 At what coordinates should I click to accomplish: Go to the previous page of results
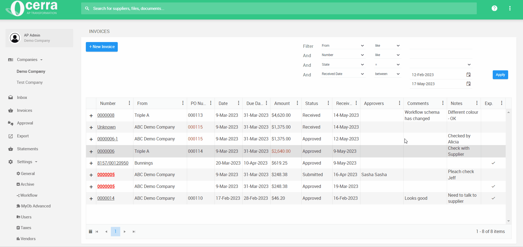[x=106, y=232]
